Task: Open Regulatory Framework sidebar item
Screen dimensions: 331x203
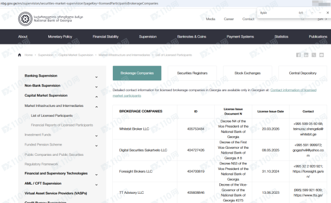Action: [x=41, y=164]
